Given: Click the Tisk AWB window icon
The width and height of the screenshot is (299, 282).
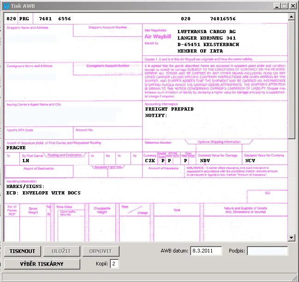Looking at the screenshot, I should point(6,6).
